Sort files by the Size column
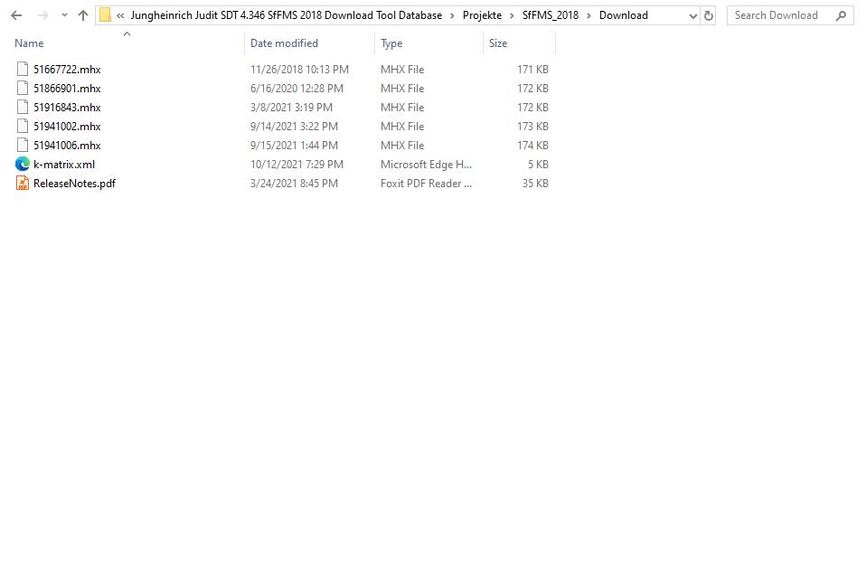866x577 pixels. pyautogui.click(x=498, y=43)
